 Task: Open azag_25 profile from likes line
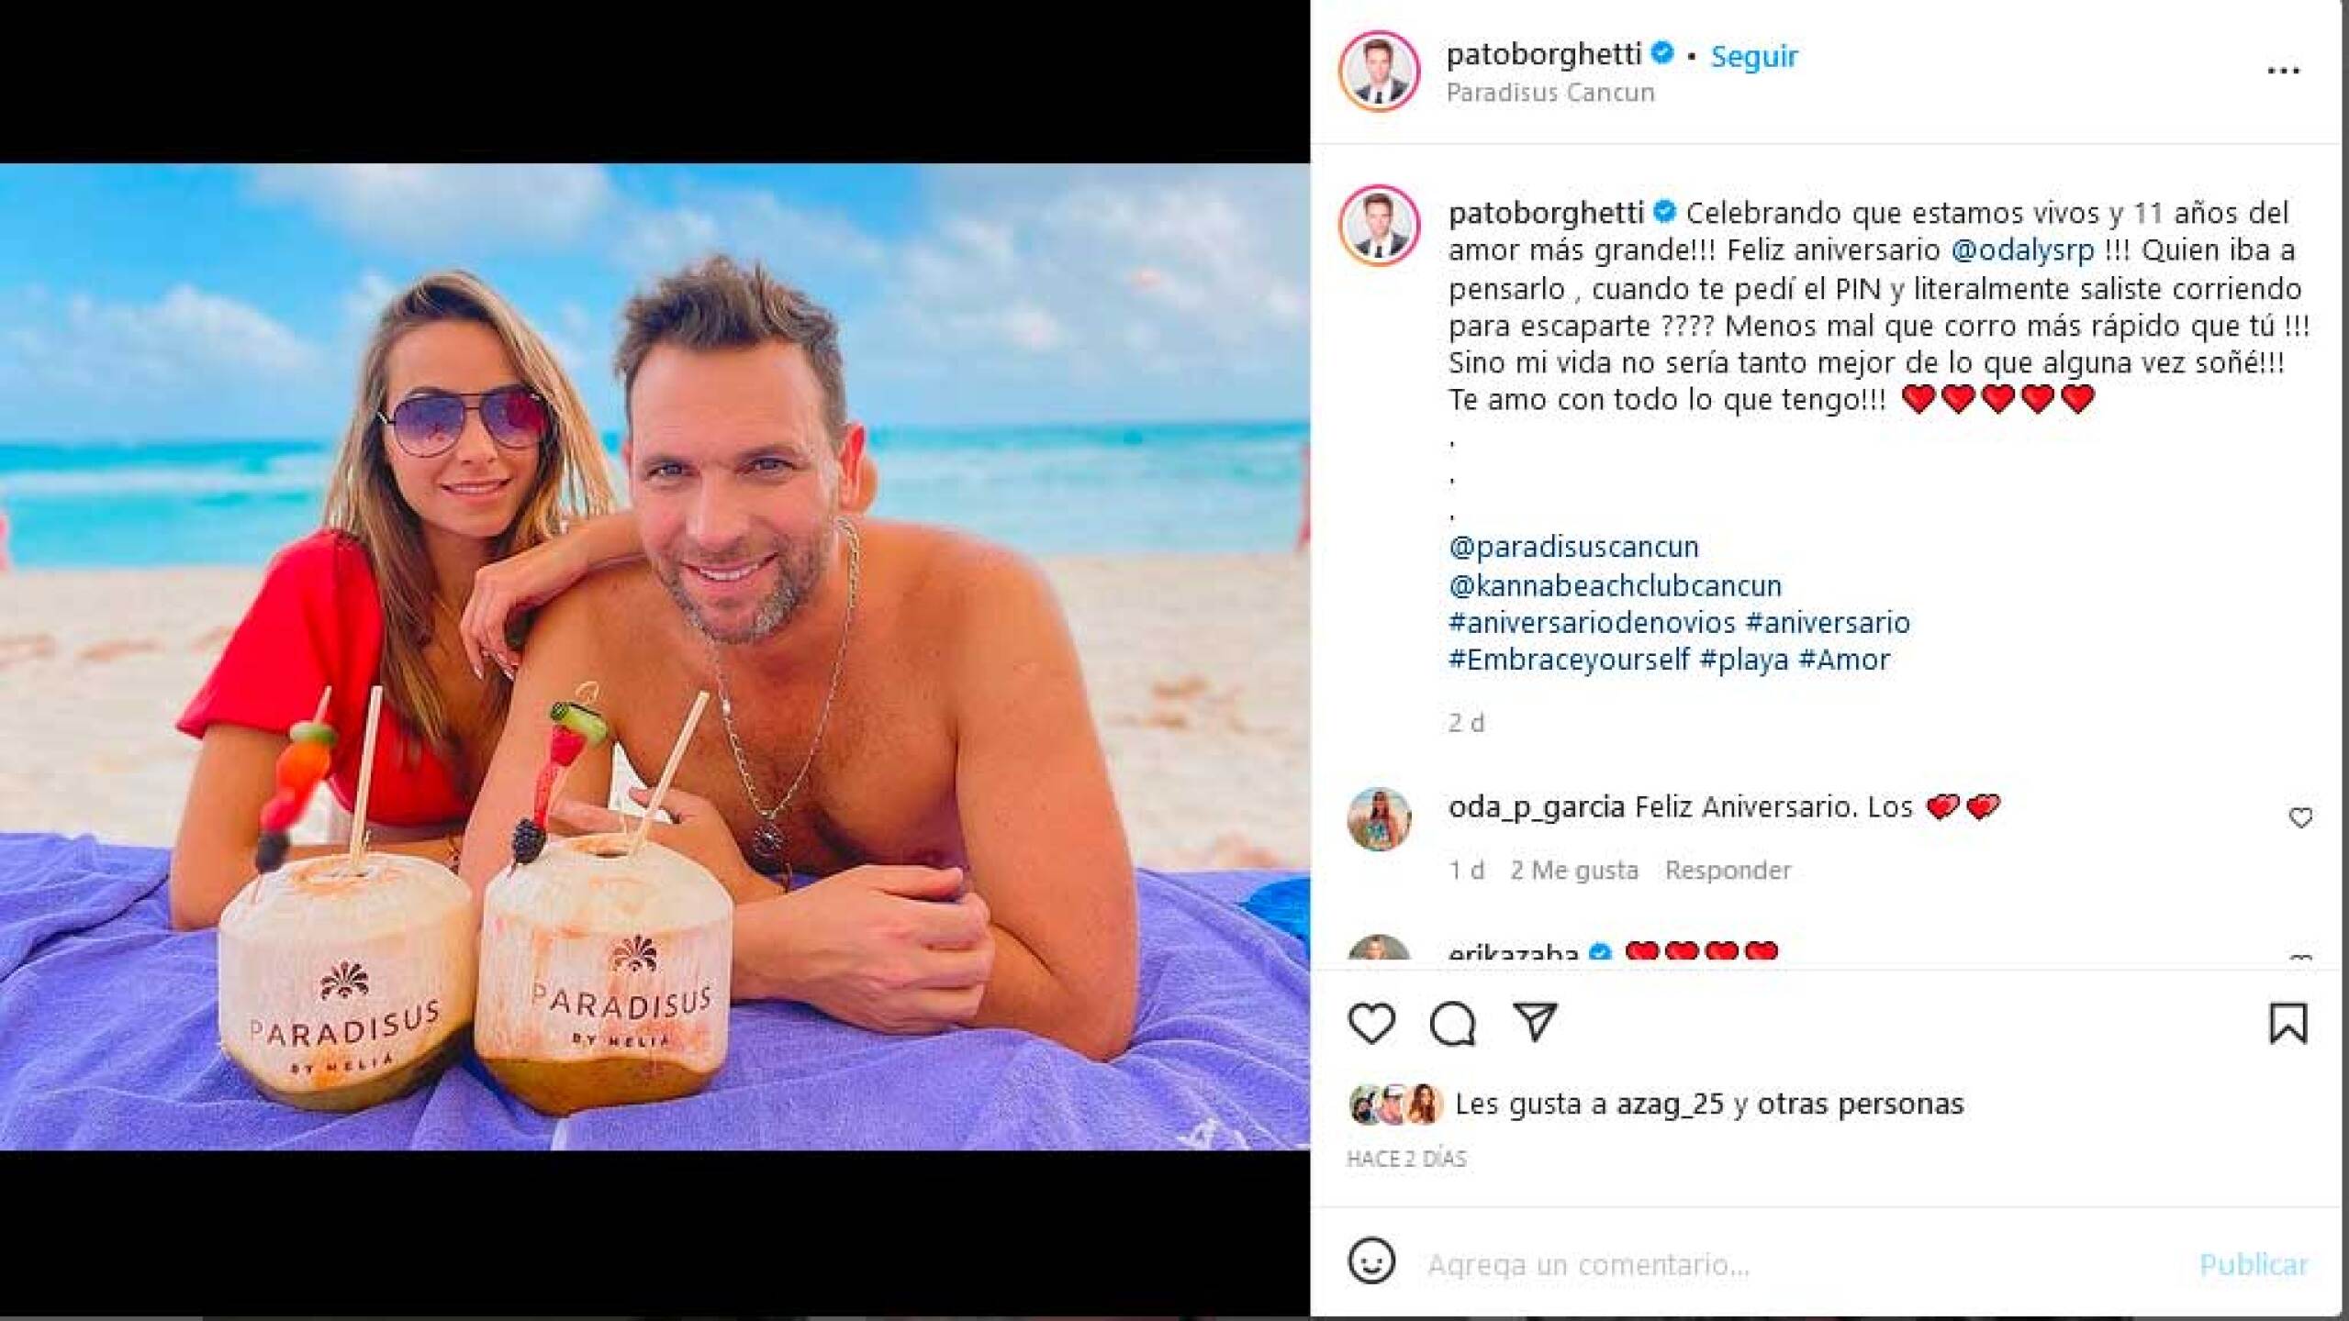coord(1670,1104)
